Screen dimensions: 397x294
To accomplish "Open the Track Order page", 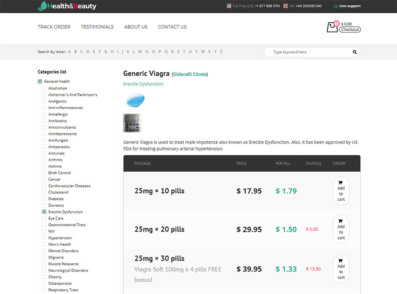I will click(x=54, y=27).
